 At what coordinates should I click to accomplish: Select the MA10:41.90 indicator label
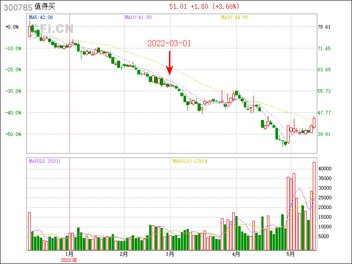tap(138, 17)
